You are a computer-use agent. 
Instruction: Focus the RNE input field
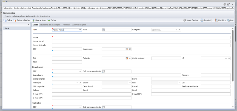click(67, 62)
